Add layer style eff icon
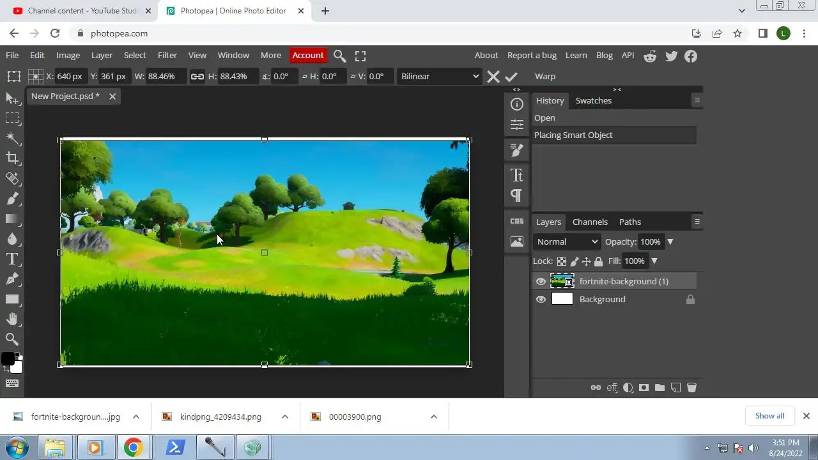 [x=612, y=388]
